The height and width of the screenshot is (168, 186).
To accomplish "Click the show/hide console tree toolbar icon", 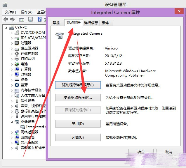I will pyautogui.click(x=21, y=20).
